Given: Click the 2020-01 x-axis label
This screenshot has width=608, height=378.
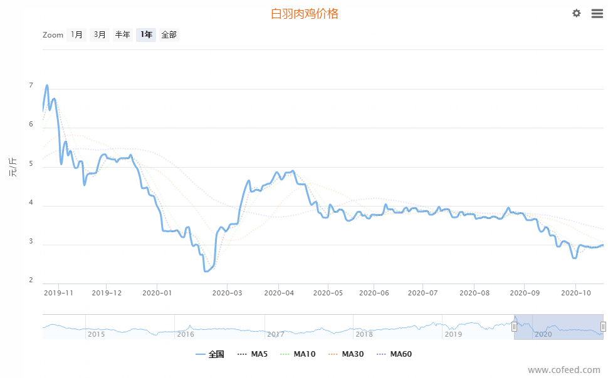Looking at the screenshot, I should [x=157, y=293].
